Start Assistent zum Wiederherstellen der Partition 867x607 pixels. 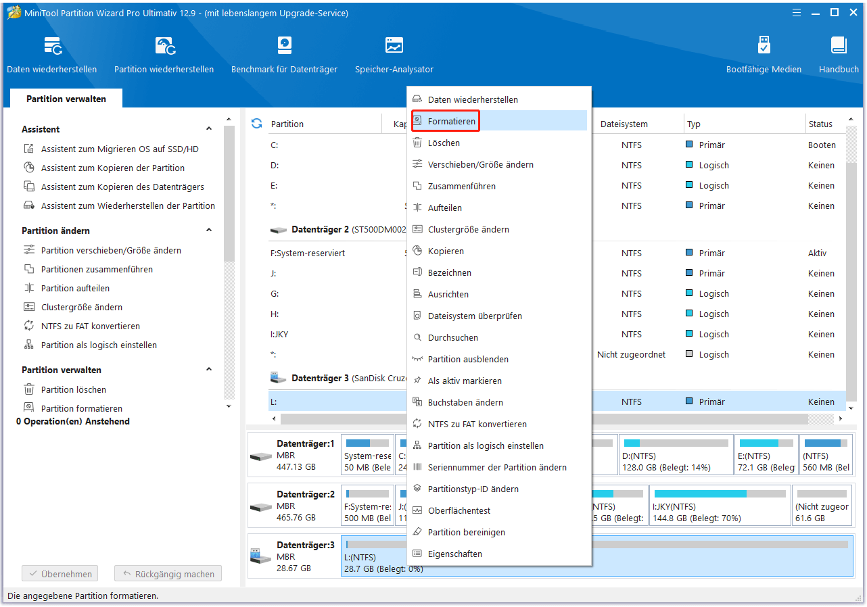click(128, 205)
